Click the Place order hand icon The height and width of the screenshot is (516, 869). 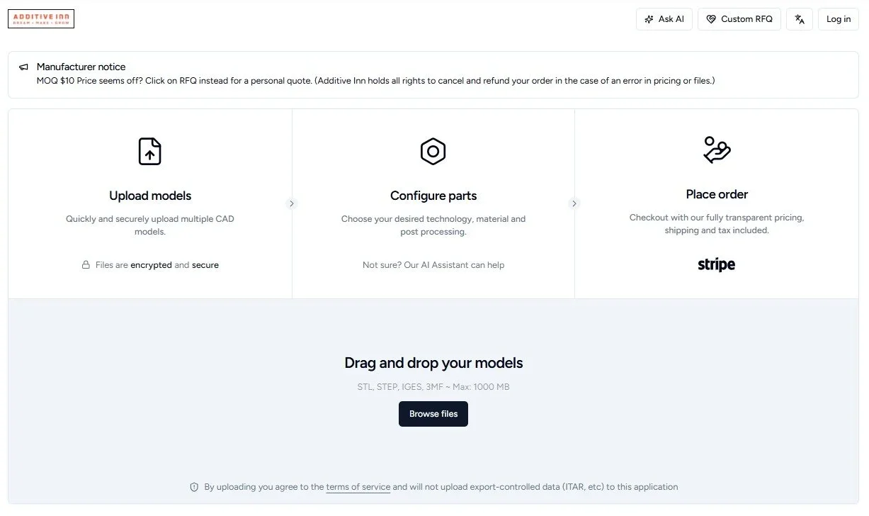tap(716, 149)
